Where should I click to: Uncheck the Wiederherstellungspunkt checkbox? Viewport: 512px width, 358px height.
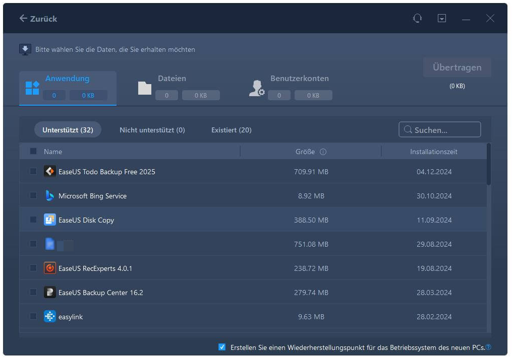point(222,347)
